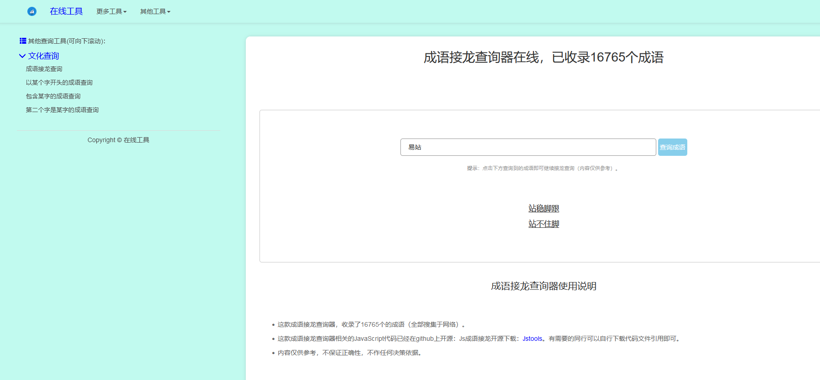Click the 成语接龙查询器使用说明 heading

pos(543,286)
